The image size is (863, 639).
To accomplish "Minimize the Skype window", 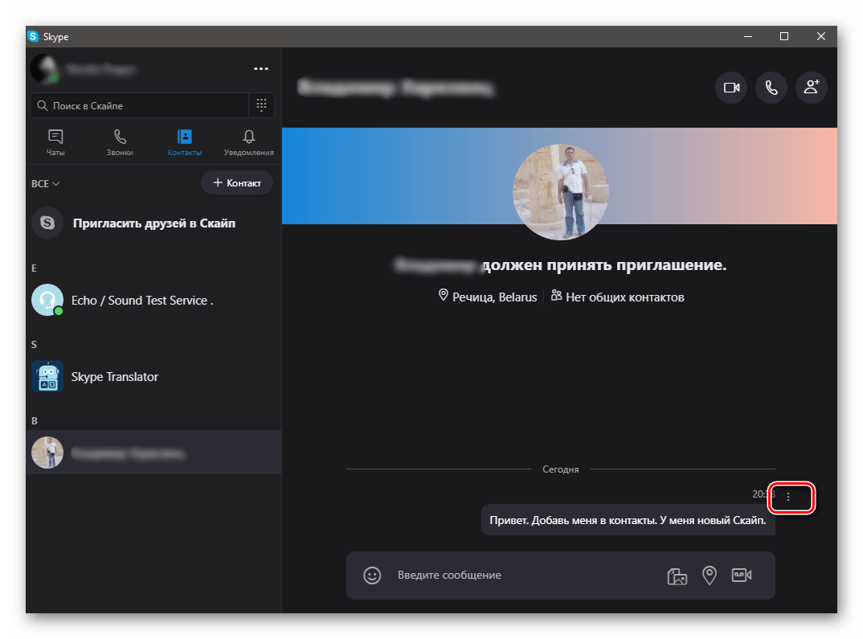I will (x=748, y=36).
